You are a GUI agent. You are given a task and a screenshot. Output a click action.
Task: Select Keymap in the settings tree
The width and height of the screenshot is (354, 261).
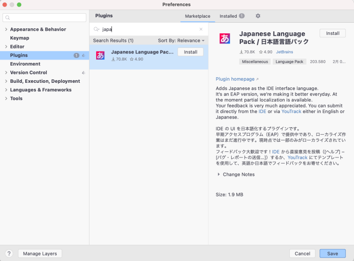(20, 38)
